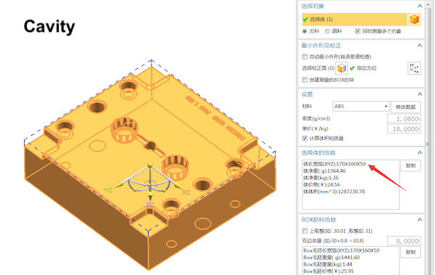Select the 方料 radio button
435x275 pixels.
pyautogui.click(x=305, y=31)
